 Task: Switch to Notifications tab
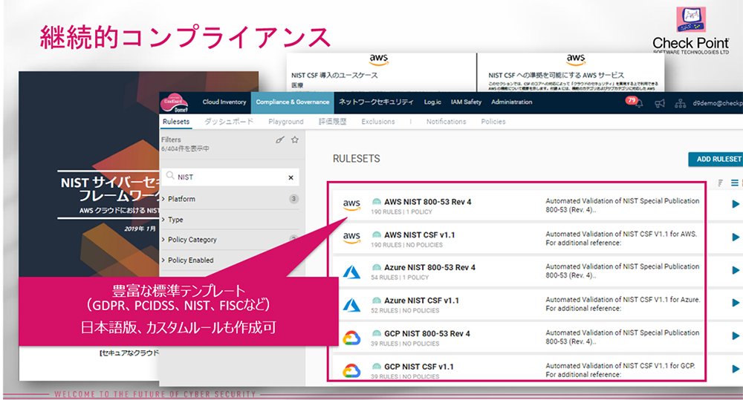click(x=446, y=122)
